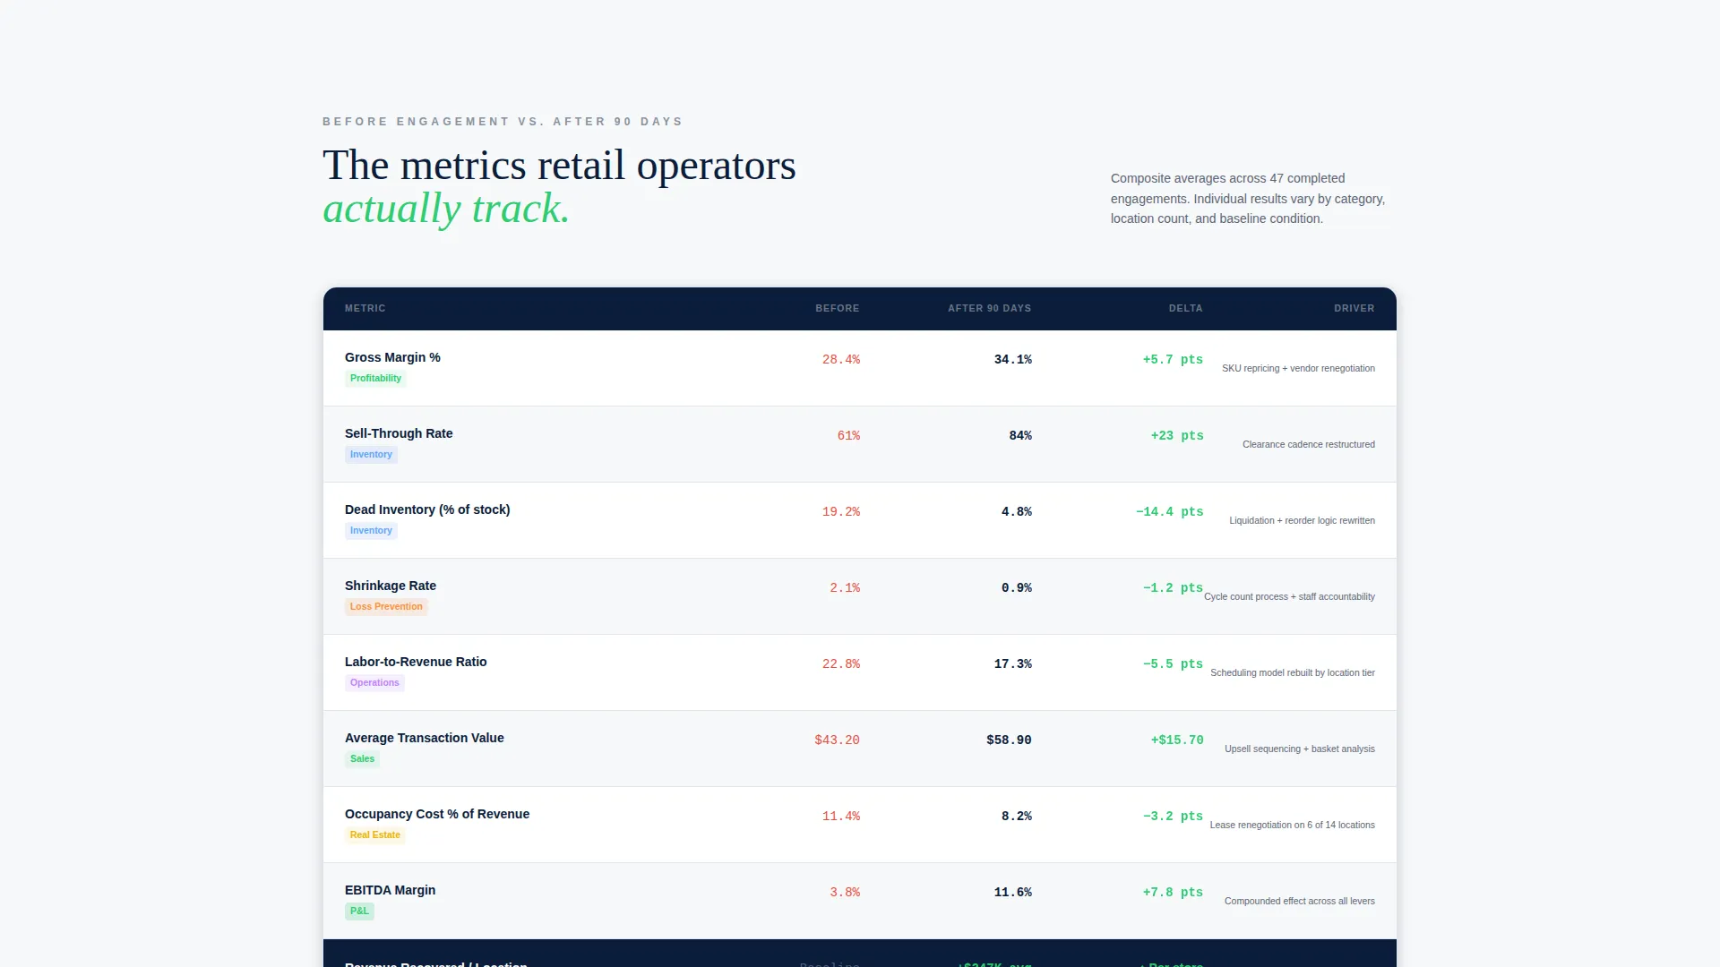Click the DRIVER column header
The width and height of the screenshot is (1720, 967).
(x=1354, y=308)
